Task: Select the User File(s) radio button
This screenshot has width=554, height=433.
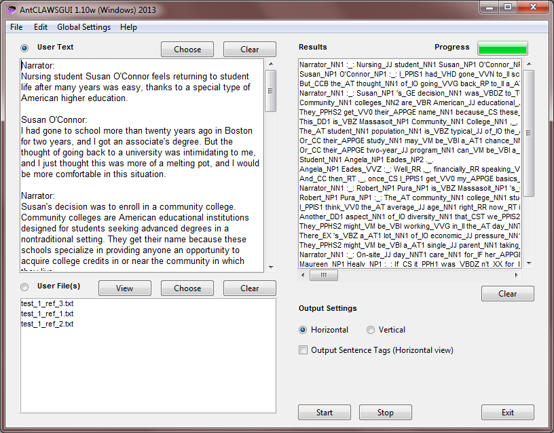Action: (x=25, y=287)
